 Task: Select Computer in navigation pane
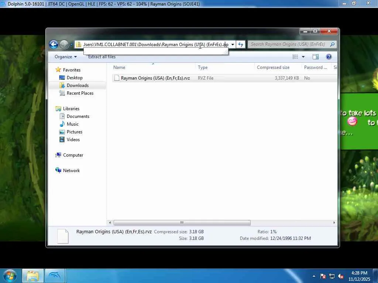[x=73, y=155]
